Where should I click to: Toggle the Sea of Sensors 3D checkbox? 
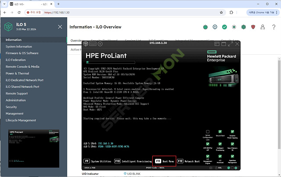coord(232,144)
